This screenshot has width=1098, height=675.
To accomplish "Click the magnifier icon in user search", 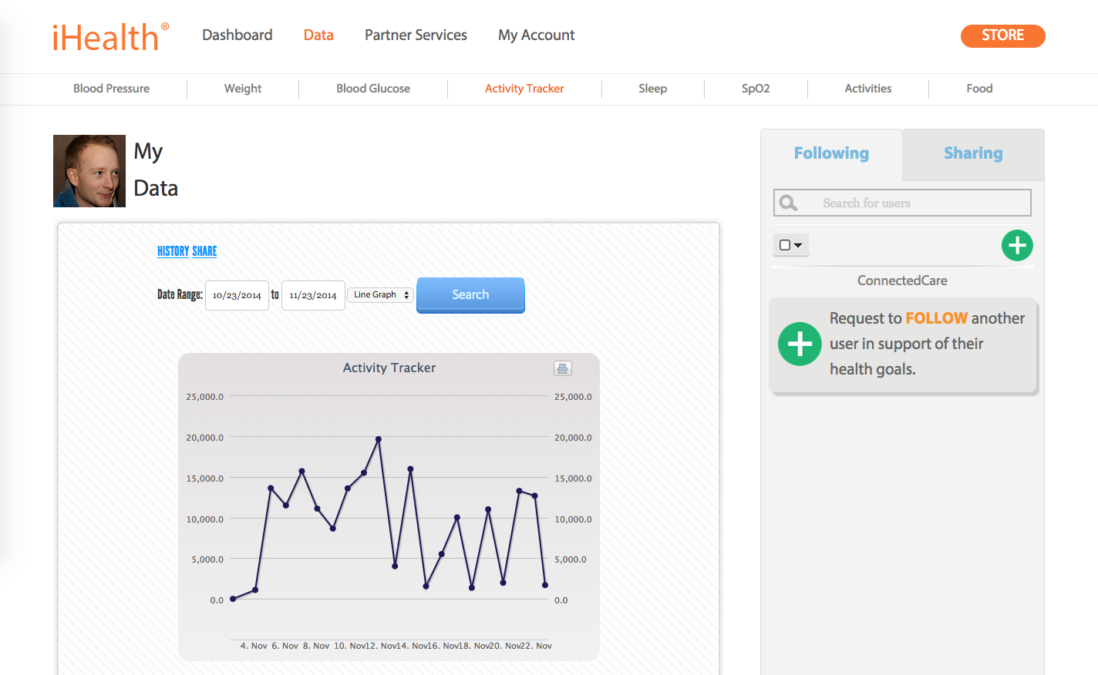I will (x=788, y=203).
